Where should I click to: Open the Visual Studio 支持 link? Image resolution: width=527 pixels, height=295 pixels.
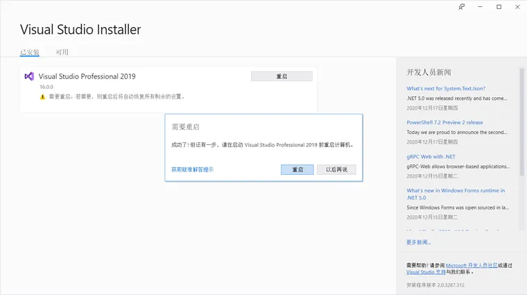pos(426,272)
